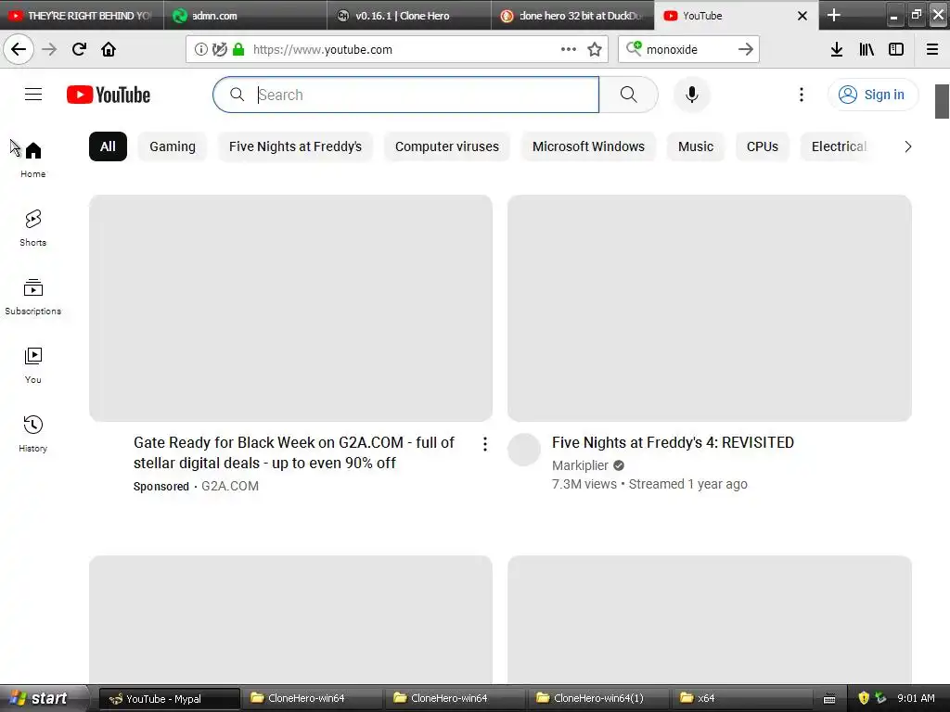Open page actions three-dot menu in address bar
Screen dimensions: 950x712
569,49
